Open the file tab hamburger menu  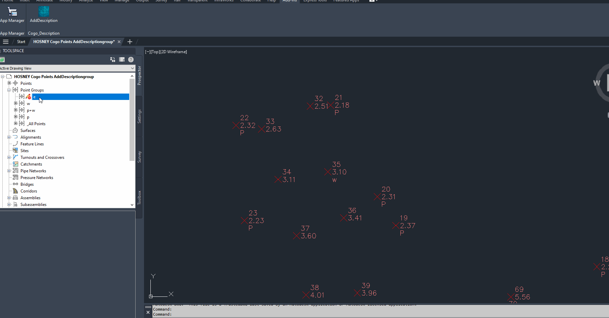(x=6, y=42)
